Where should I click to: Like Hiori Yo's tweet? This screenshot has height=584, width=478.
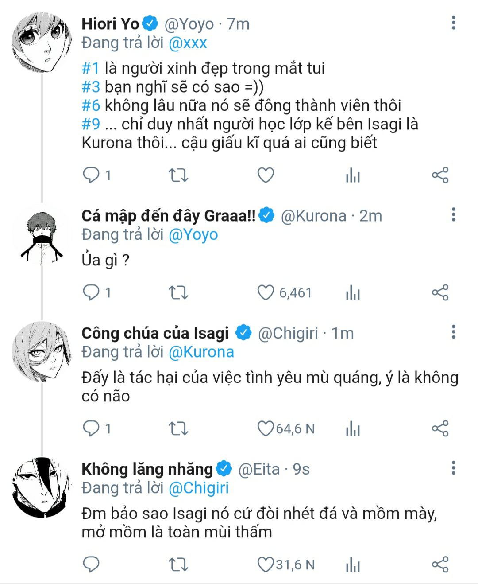pos(266,175)
